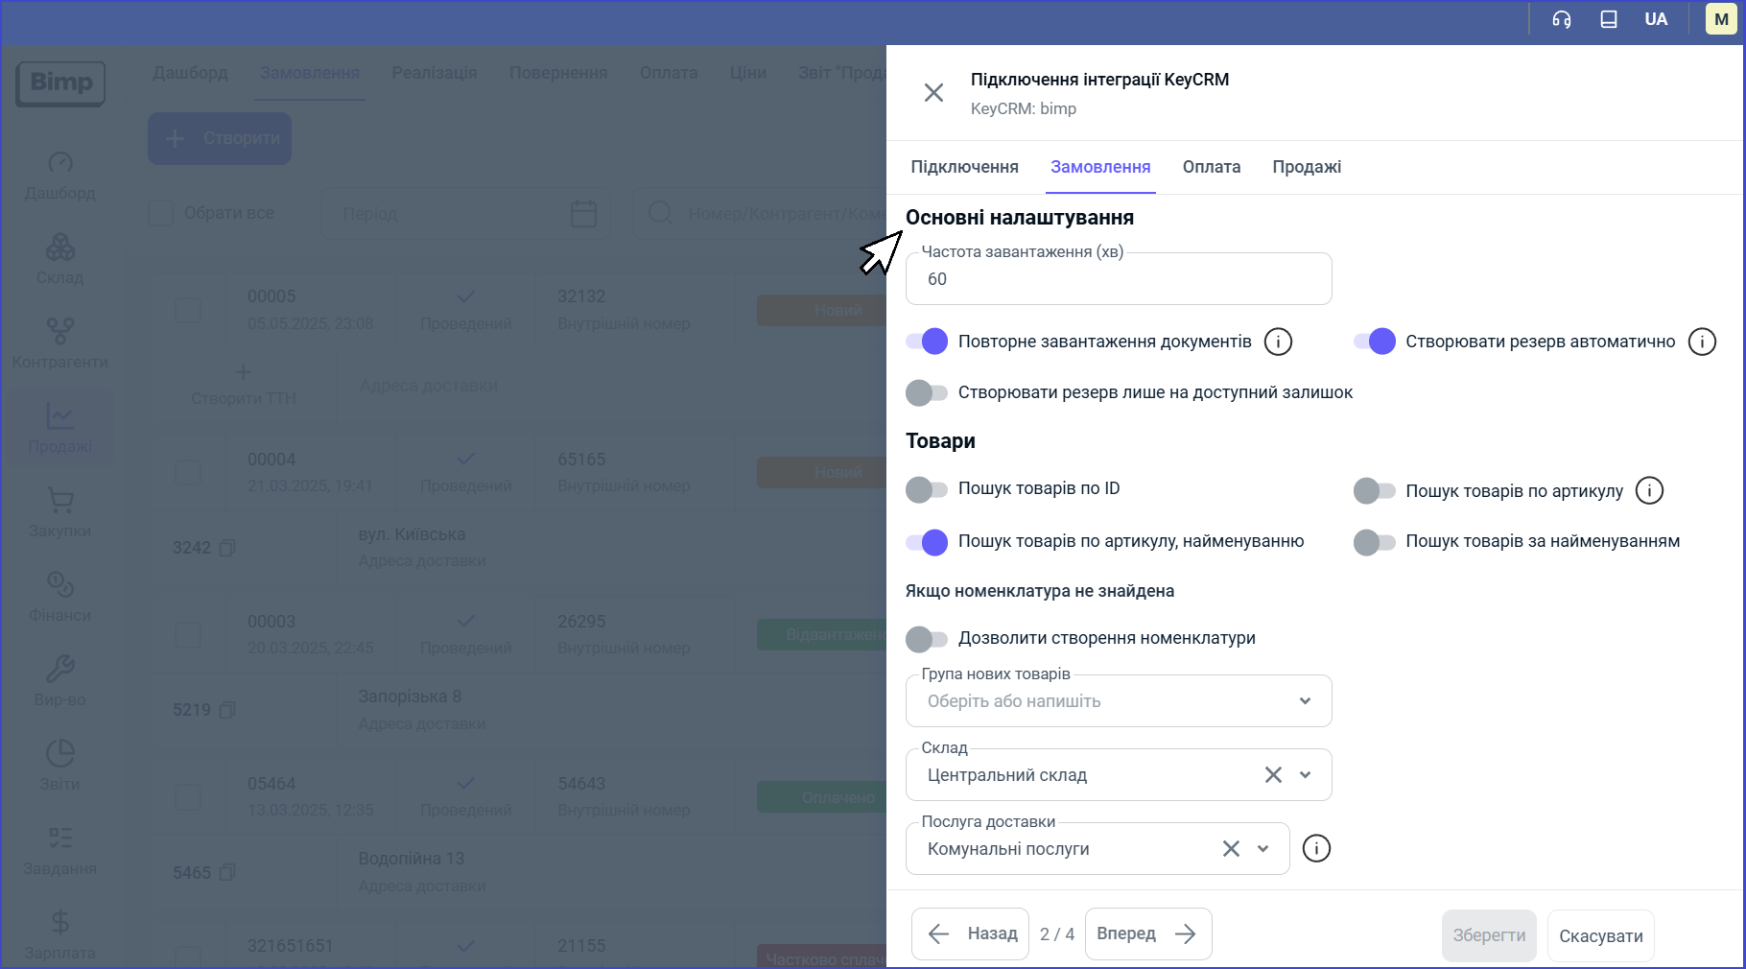The height and width of the screenshot is (969, 1746).
Task: Switch to the Підключення tab
Action: 964,167
